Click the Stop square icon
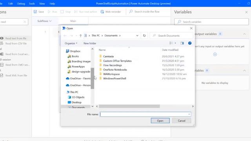This screenshot has height=141, width=251. (62, 12)
